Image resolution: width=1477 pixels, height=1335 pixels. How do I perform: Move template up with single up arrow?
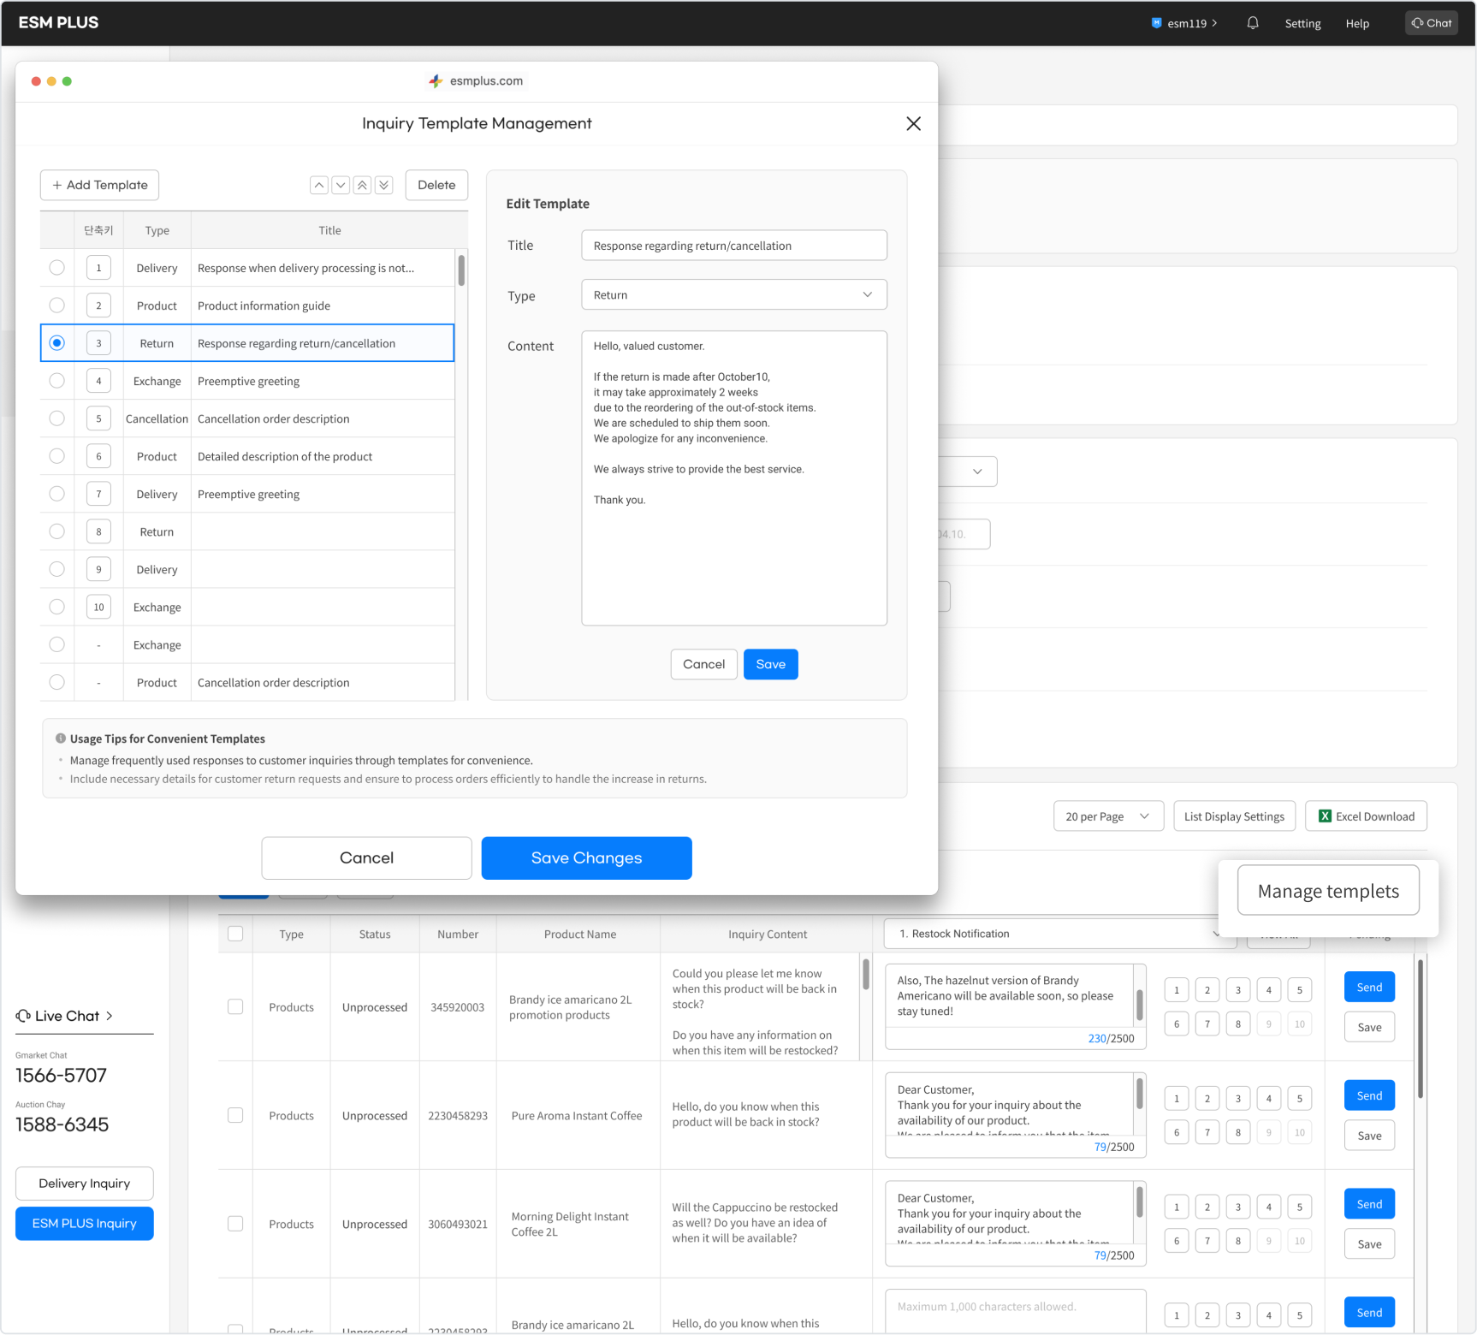[x=319, y=185]
